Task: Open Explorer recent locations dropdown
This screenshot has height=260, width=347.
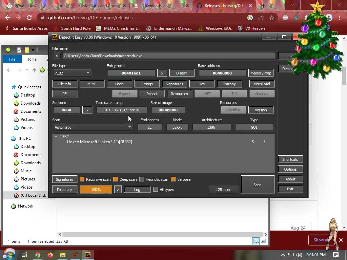Action: point(27,70)
